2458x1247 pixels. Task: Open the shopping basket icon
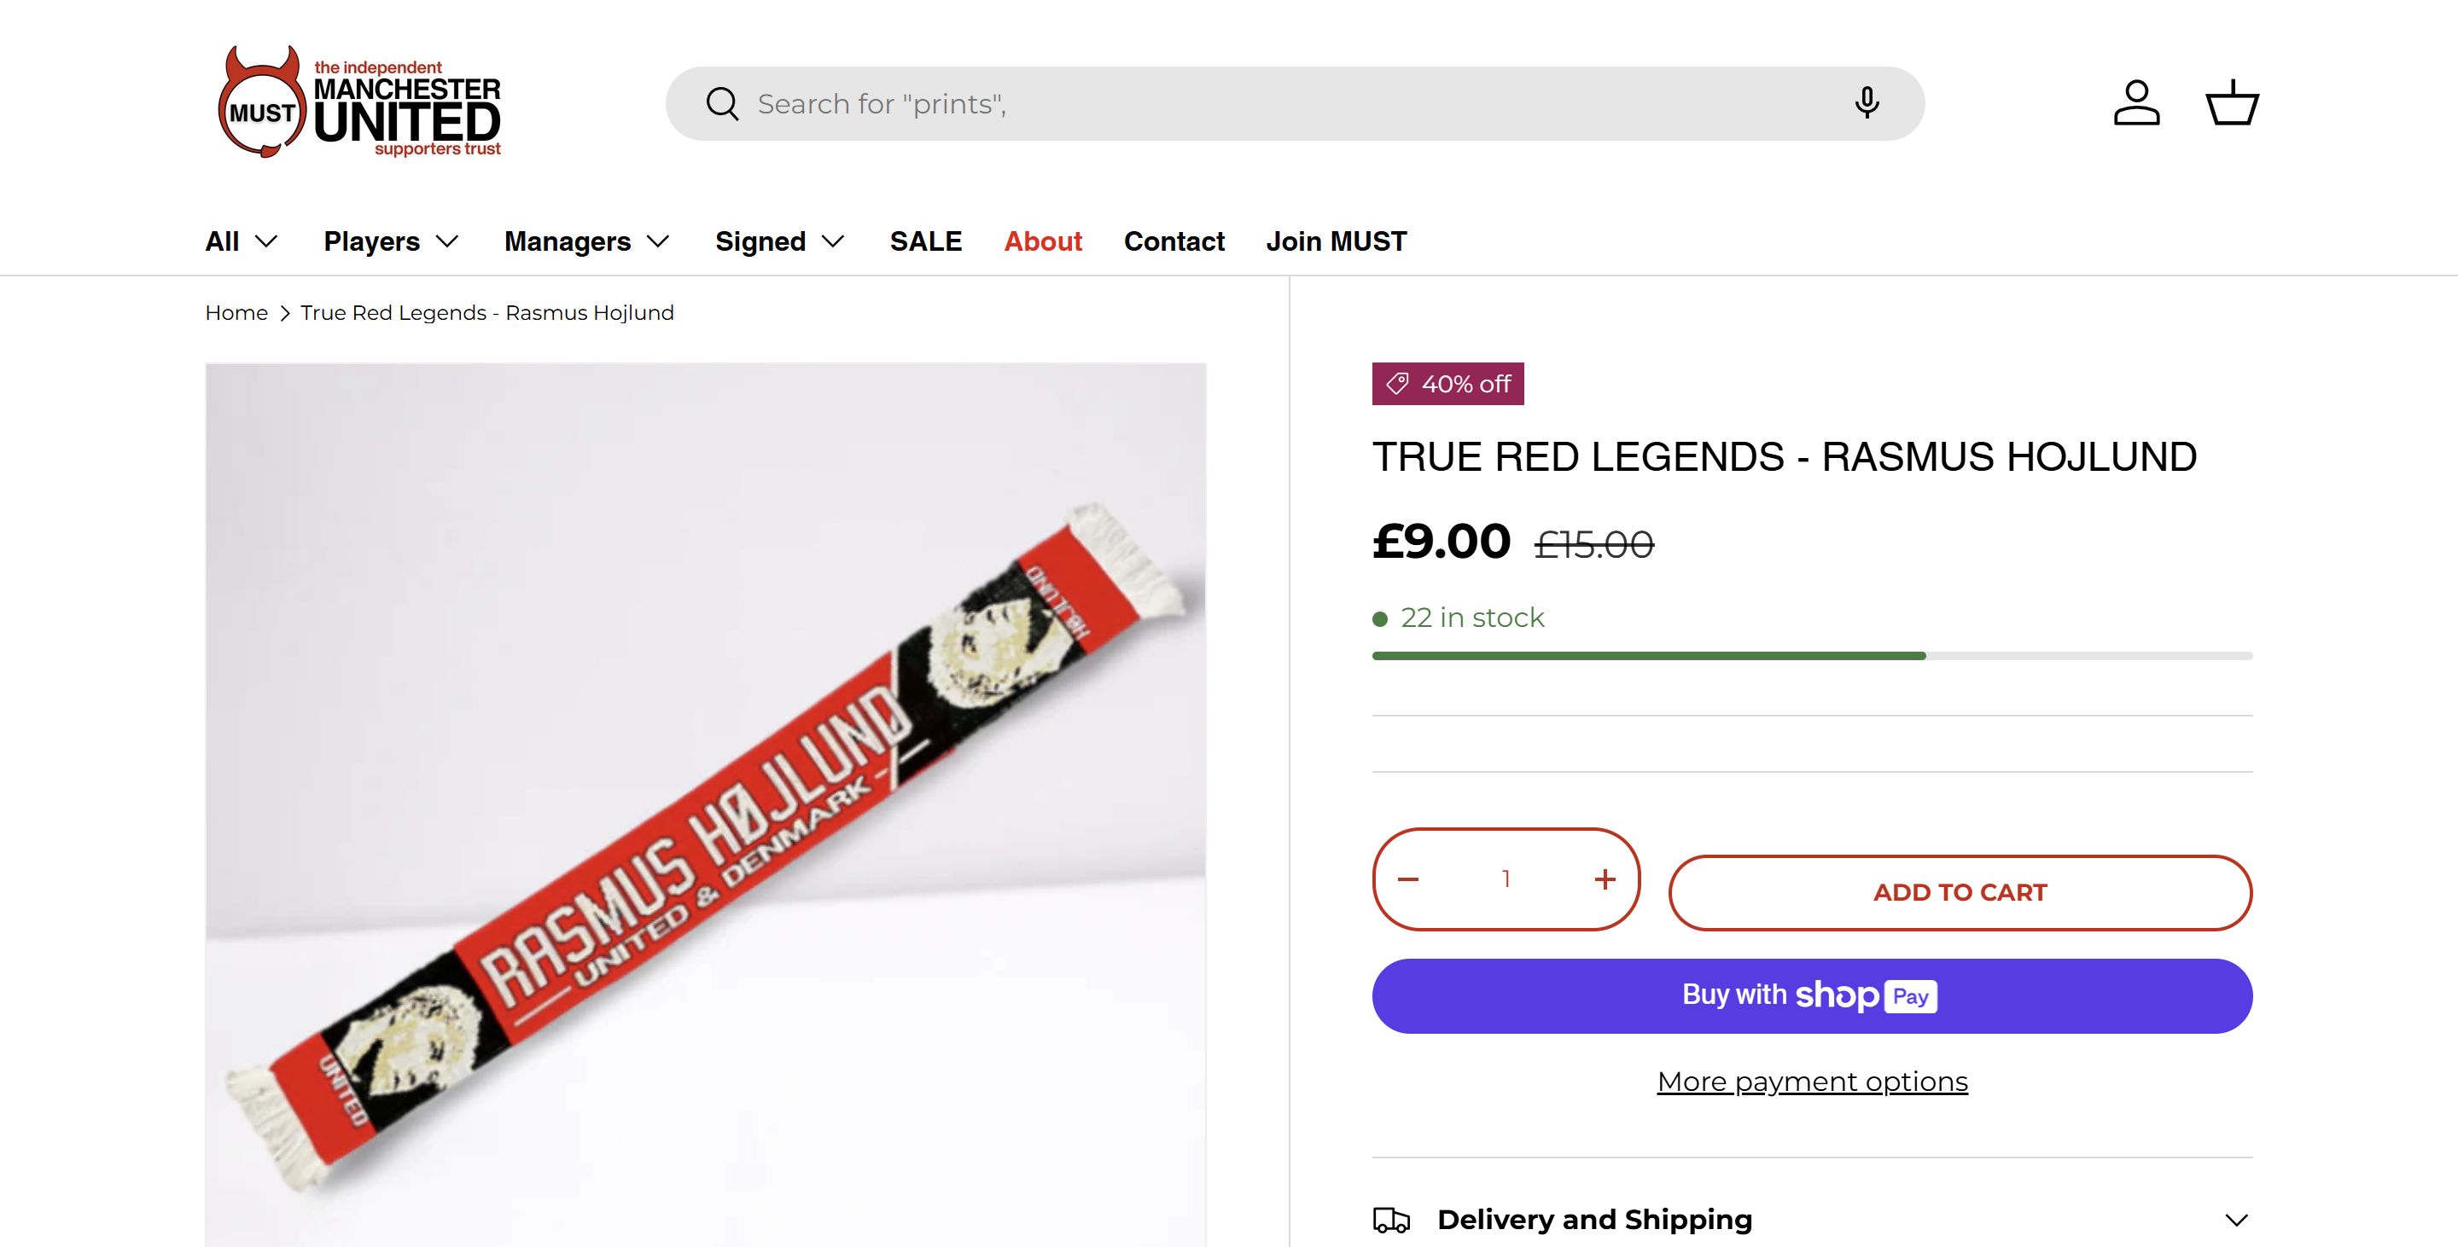coord(2232,103)
